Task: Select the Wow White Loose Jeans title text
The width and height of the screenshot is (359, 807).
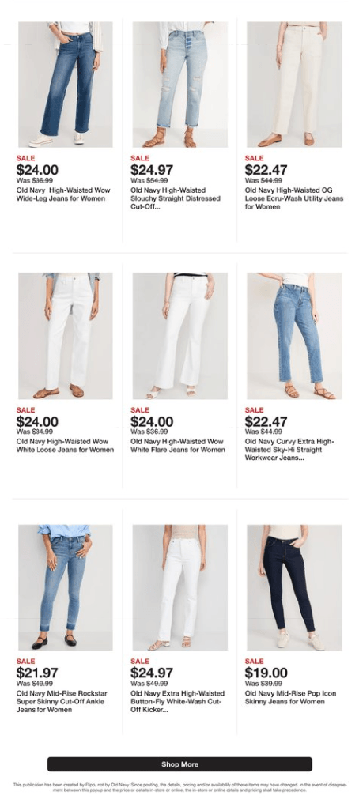Action: (66, 446)
